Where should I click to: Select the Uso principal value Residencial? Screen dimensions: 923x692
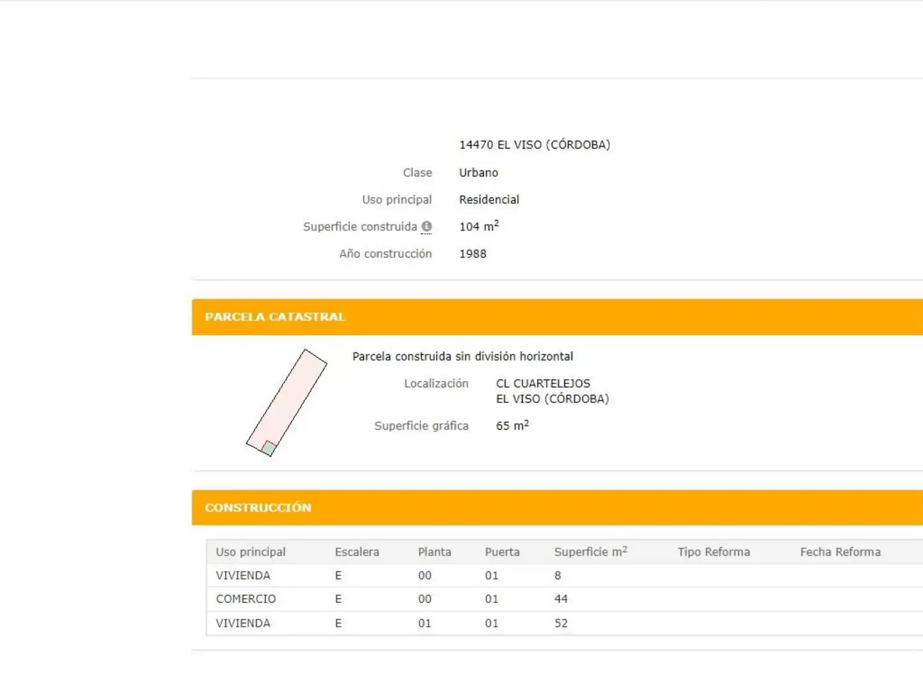[x=489, y=199]
